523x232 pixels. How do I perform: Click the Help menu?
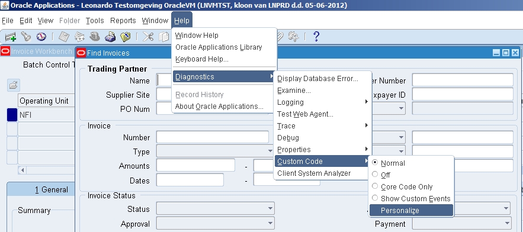tap(182, 21)
